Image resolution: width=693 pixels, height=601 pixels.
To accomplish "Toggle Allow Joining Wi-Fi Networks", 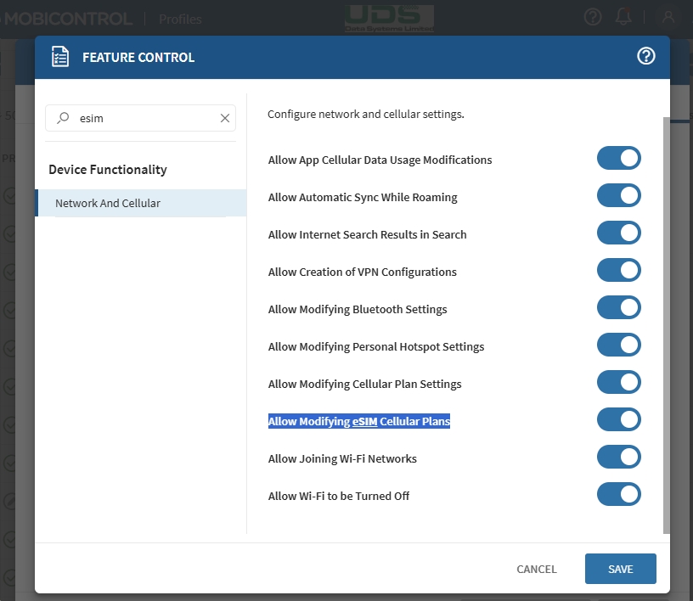I will [618, 458].
